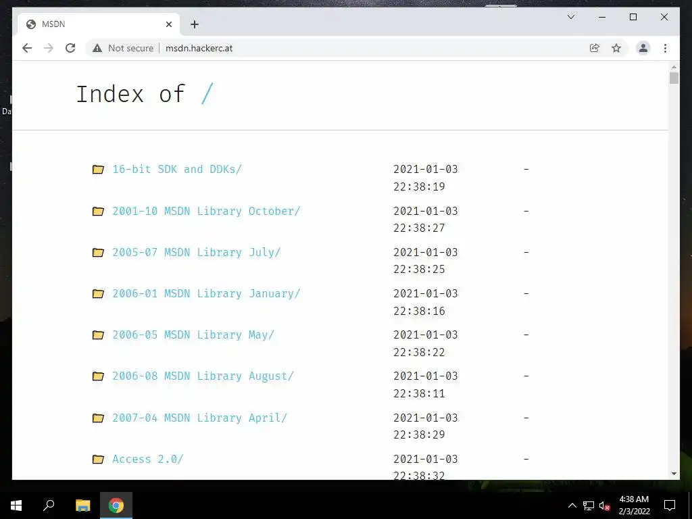692x519 pixels.
Task: Show hidden system tray icons
Action: coord(572,505)
